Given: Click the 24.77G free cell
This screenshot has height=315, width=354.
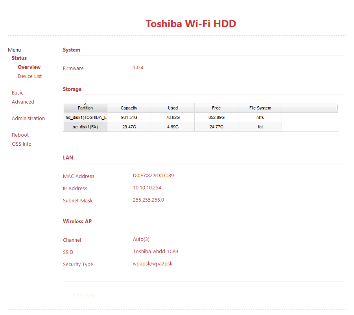Looking at the screenshot, I should pos(216,127).
